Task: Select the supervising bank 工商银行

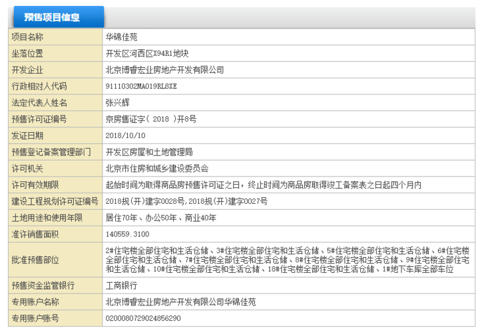Action: (x=121, y=286)
